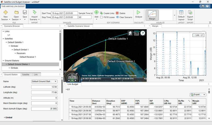Click Clear Scenario in the toolstrip
The height and width of the screenshot is (125, 212).
tap(124, 17)
